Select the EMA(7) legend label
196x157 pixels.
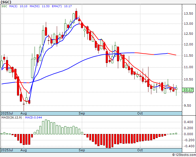[57, 6]
